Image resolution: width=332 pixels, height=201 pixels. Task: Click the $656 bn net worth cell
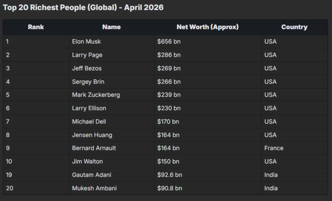pyautogui.click(x=207, y=41)
